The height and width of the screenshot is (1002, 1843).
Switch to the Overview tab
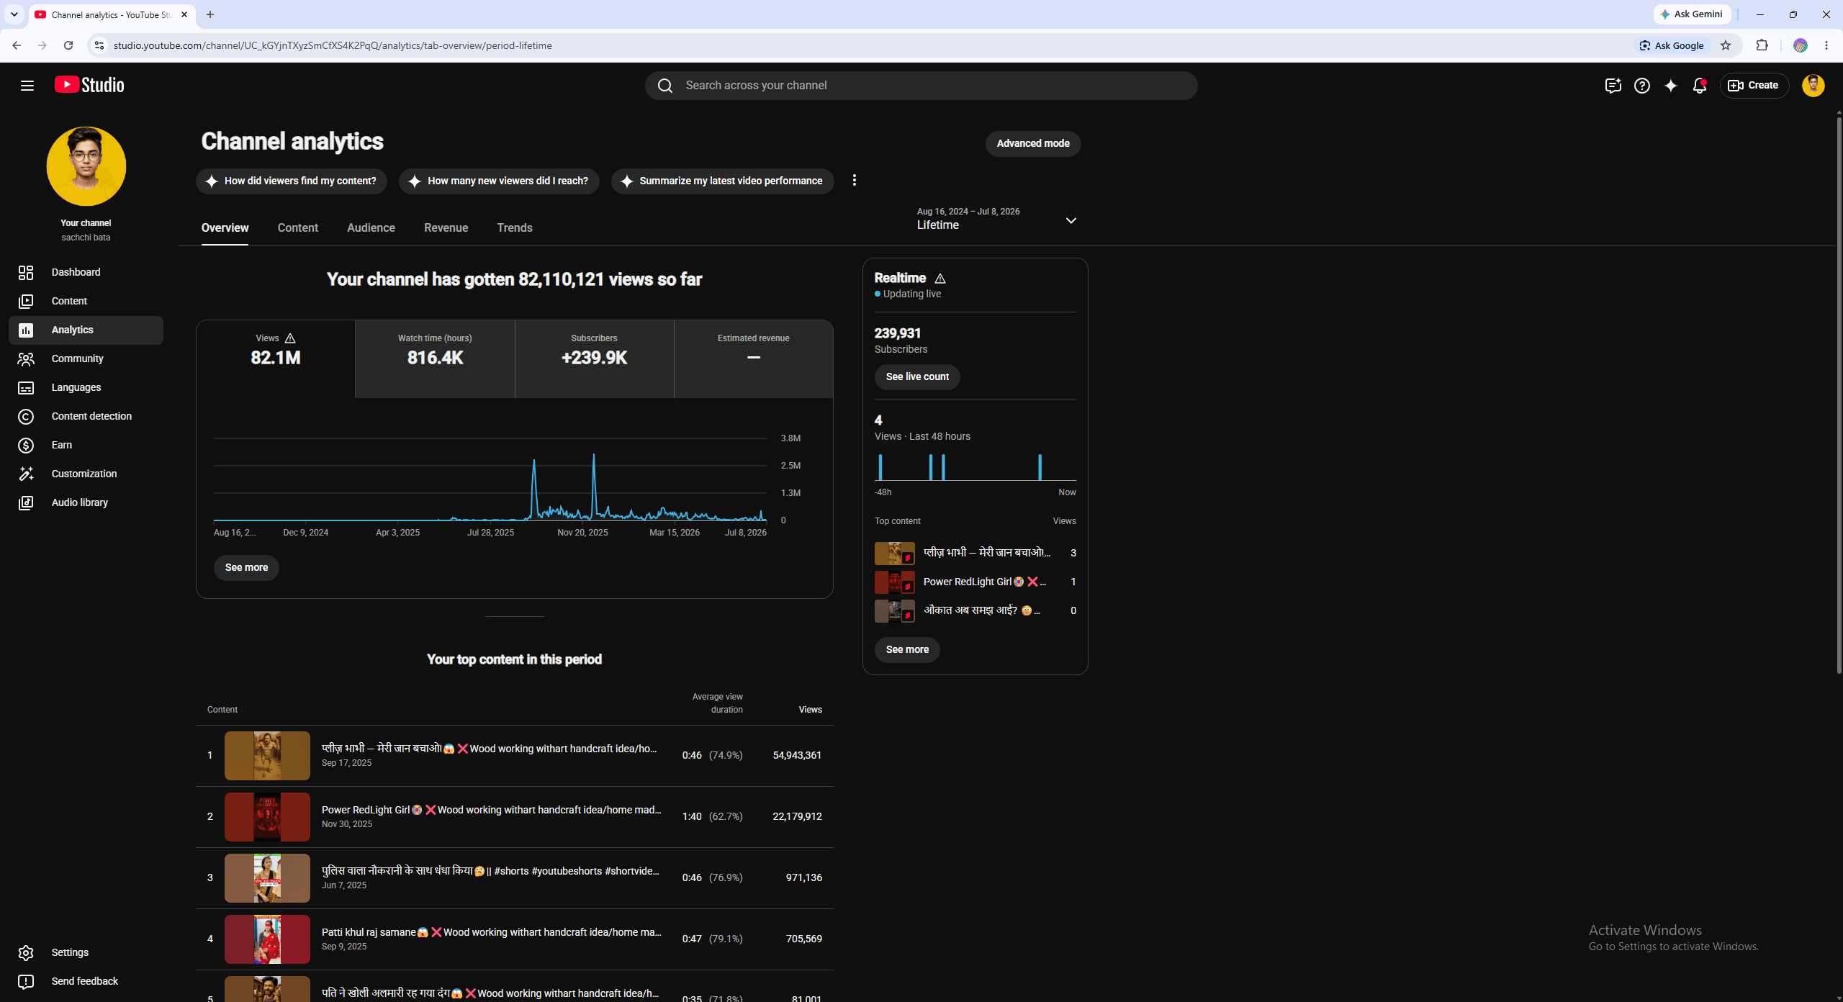pos(225,228)
